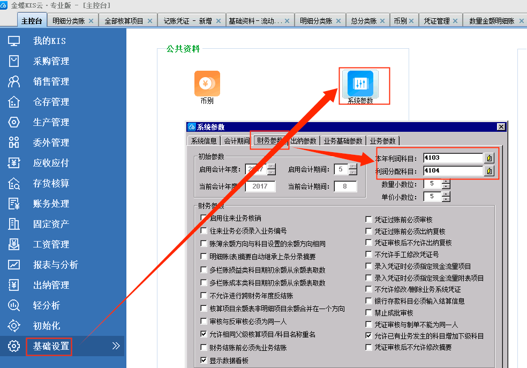Viewport: 527px width, 368px height.
Task: Decrease 数量小数位 with down arrow
Action: coord(446,186)
